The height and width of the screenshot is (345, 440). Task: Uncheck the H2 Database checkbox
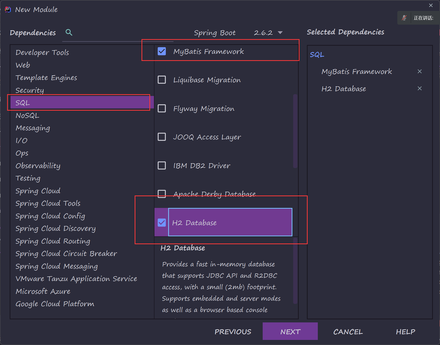tap(162, 223)
